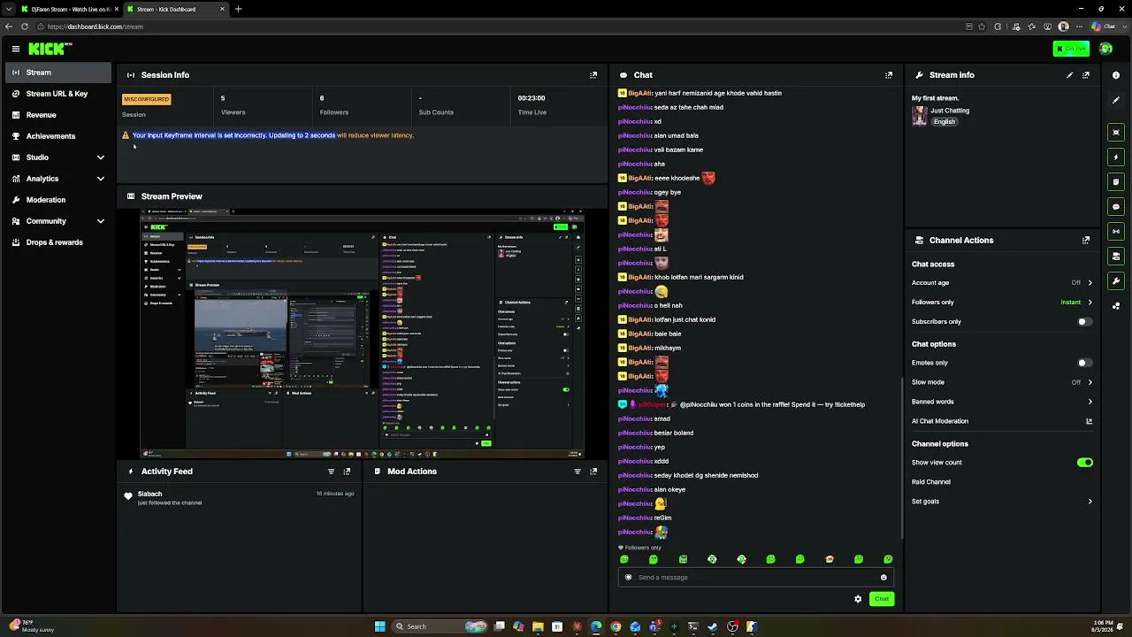Open the Windows Start menu
This screenshot has height=637, width=1132.
pos(380,626)
